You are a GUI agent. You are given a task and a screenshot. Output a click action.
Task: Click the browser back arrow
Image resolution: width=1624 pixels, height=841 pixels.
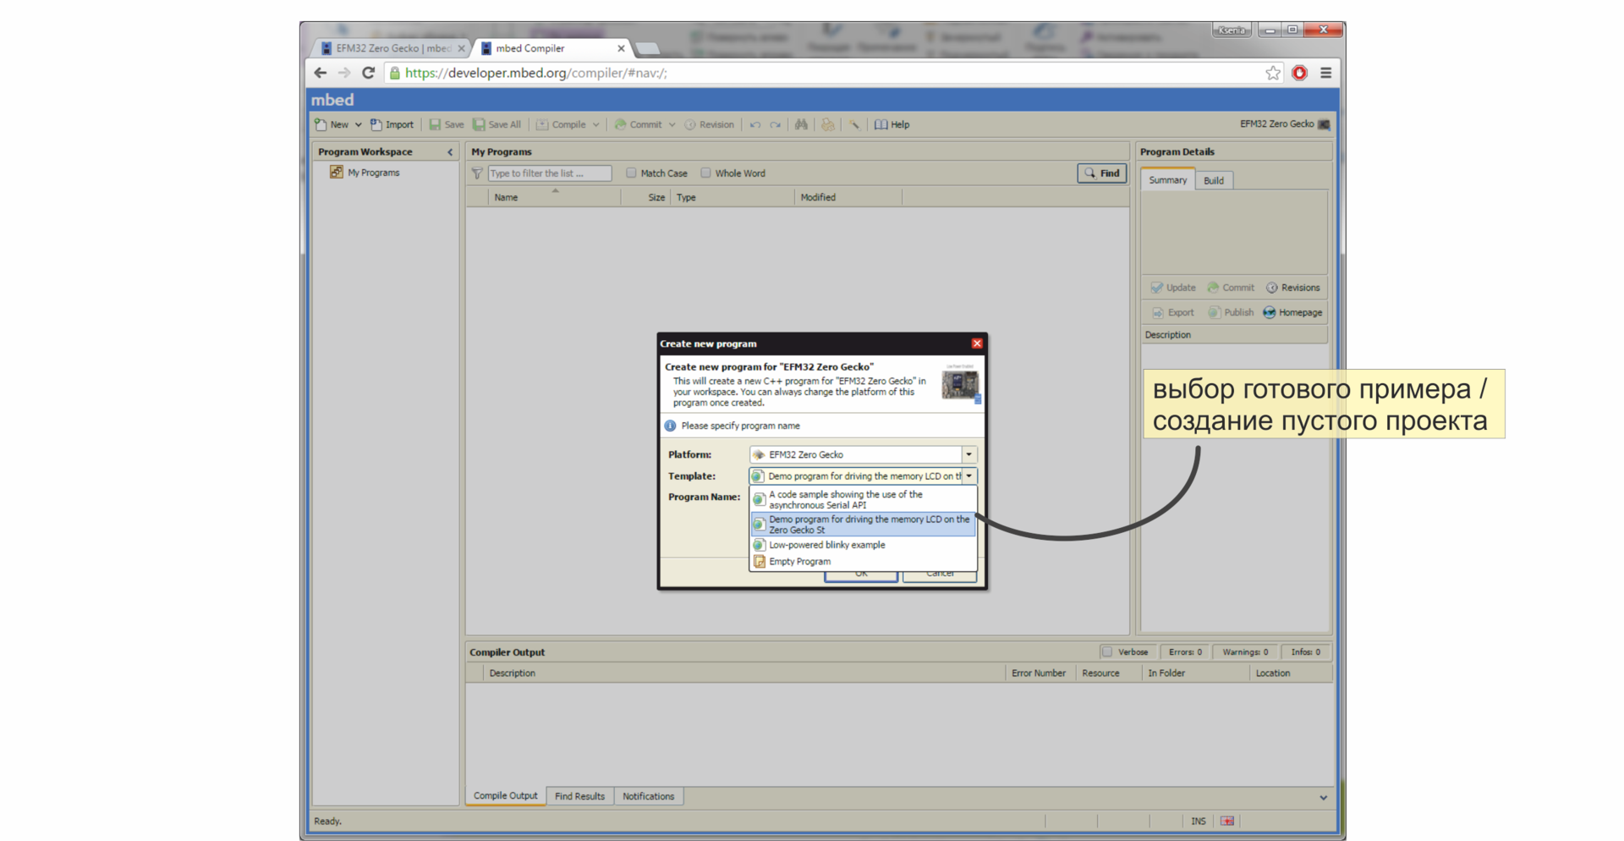320,73
